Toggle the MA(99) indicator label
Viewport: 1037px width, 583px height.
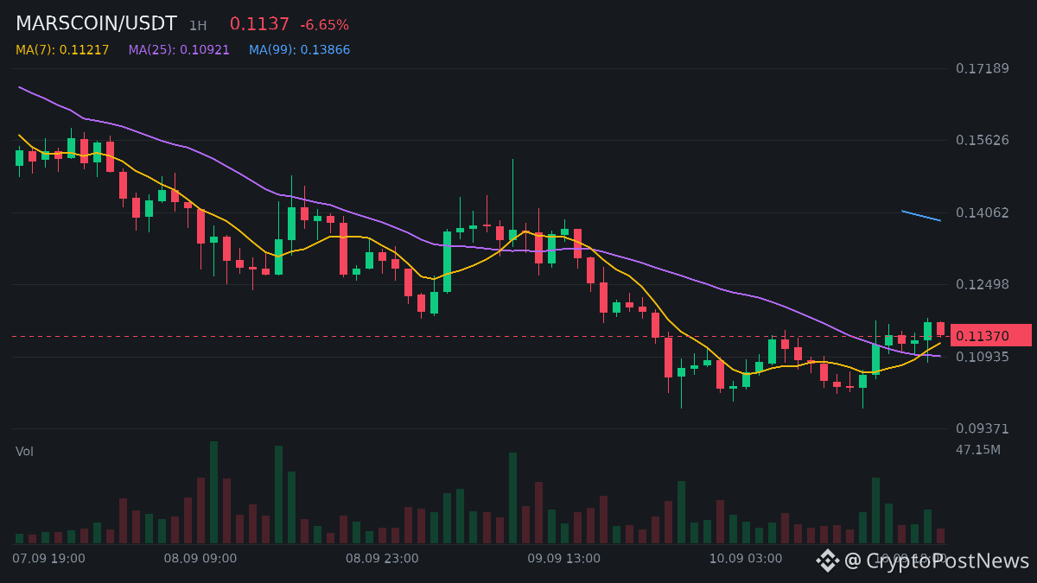click(300, 50)
